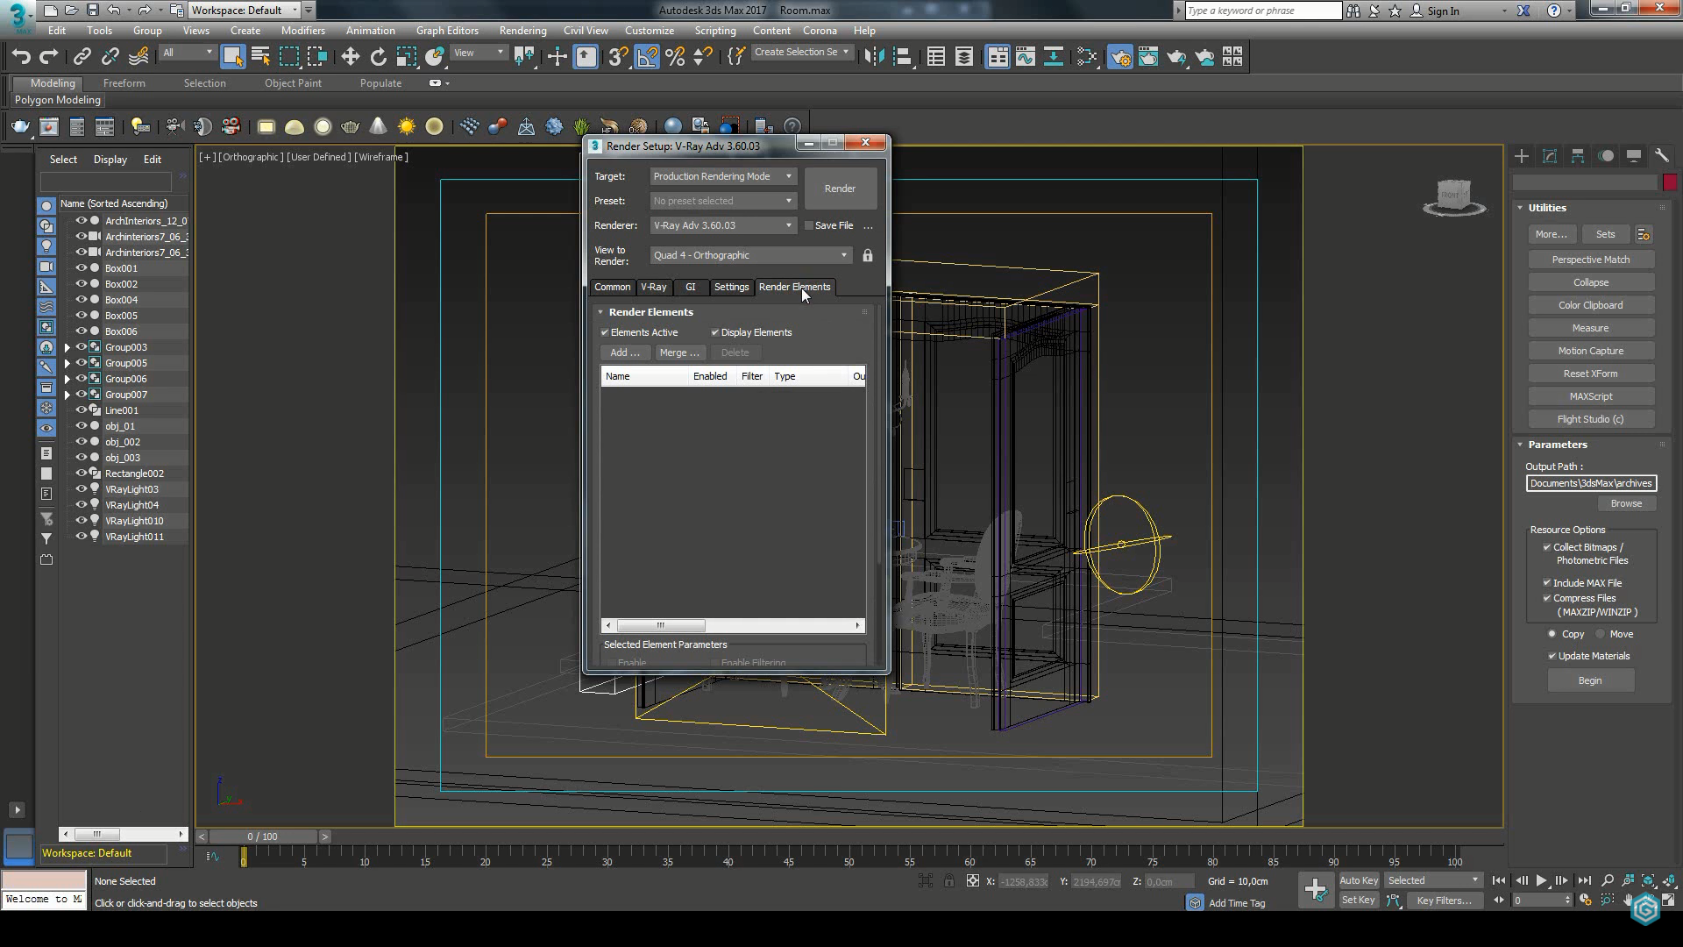Open the Hierarchy command panel
1683x947 pixels.
click(1578, 156)
